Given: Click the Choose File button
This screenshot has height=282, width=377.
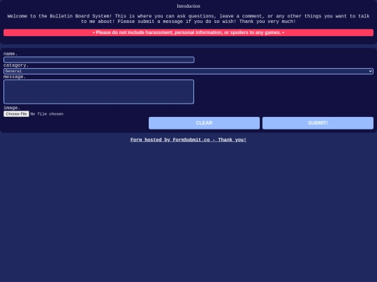Looking at the screenshot, I should coord(16,114).
